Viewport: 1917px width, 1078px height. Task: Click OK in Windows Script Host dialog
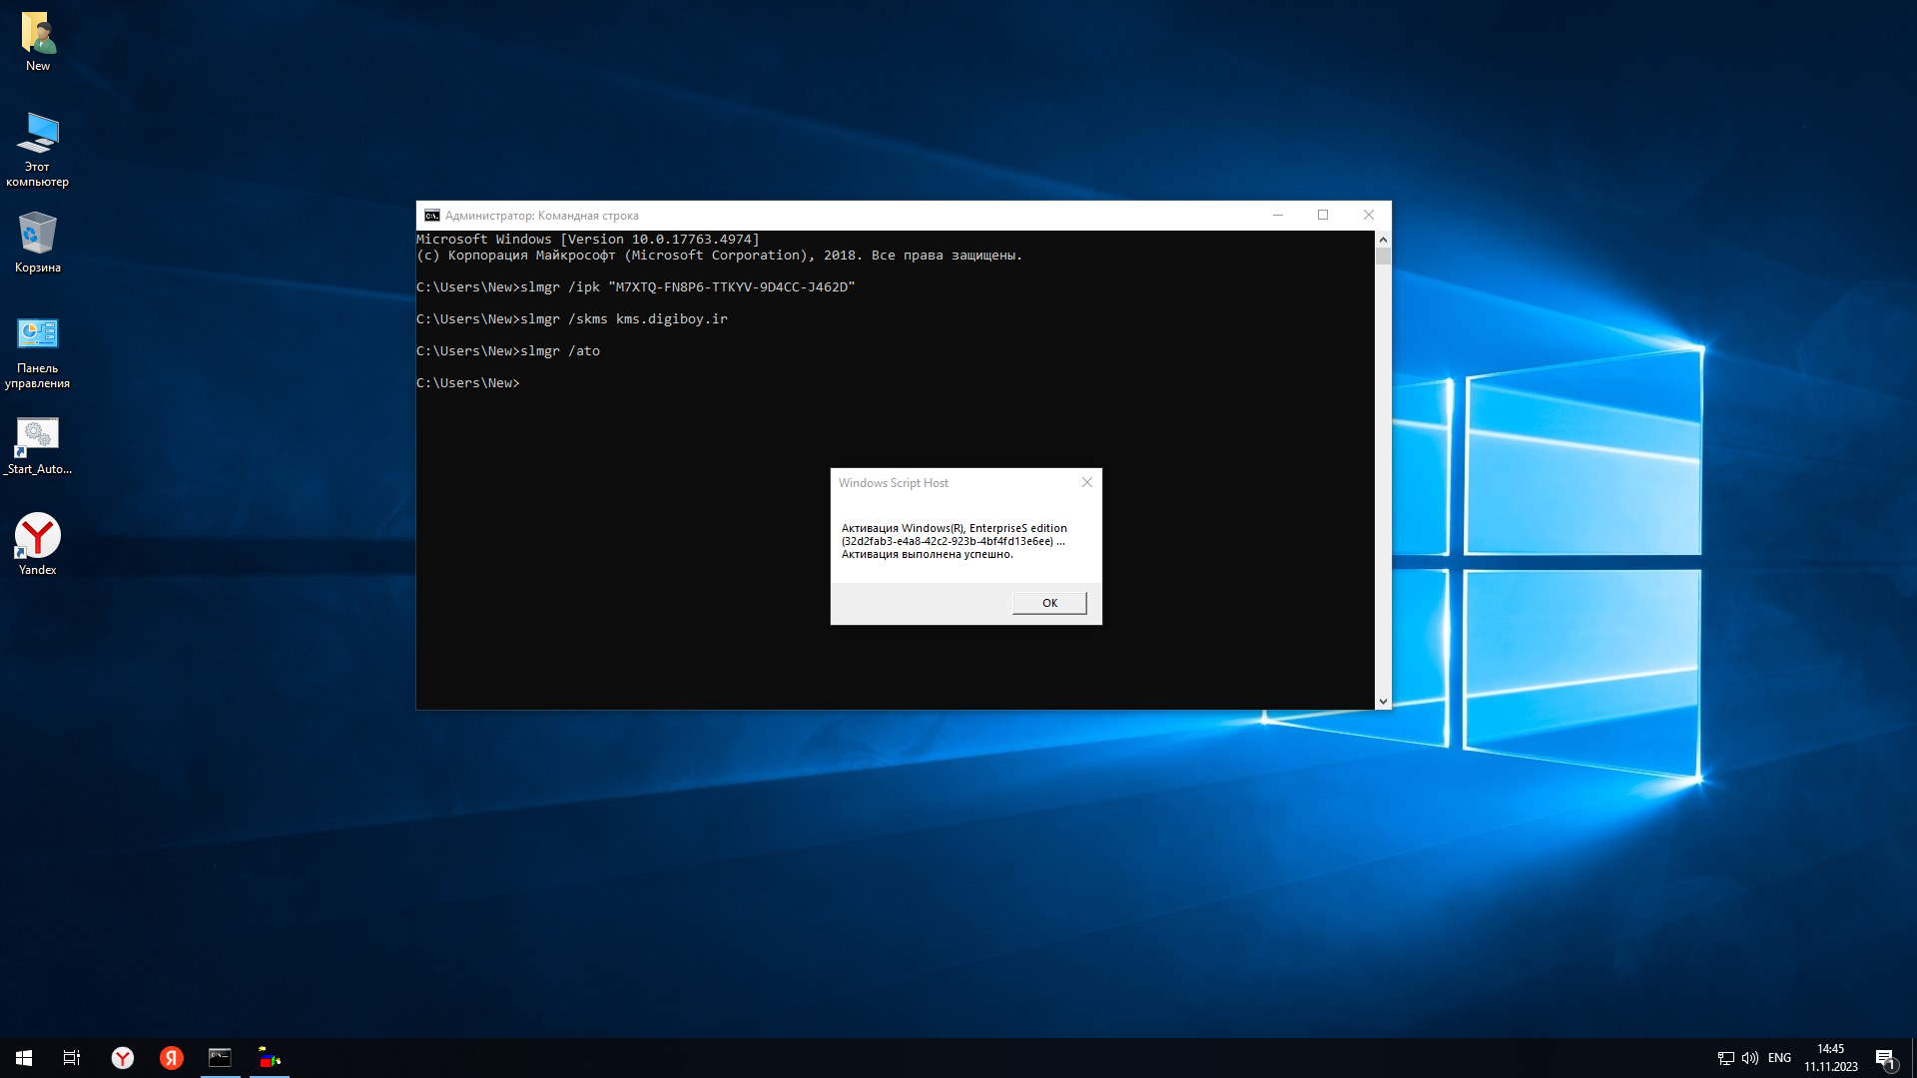click(x=1049, y=603)
